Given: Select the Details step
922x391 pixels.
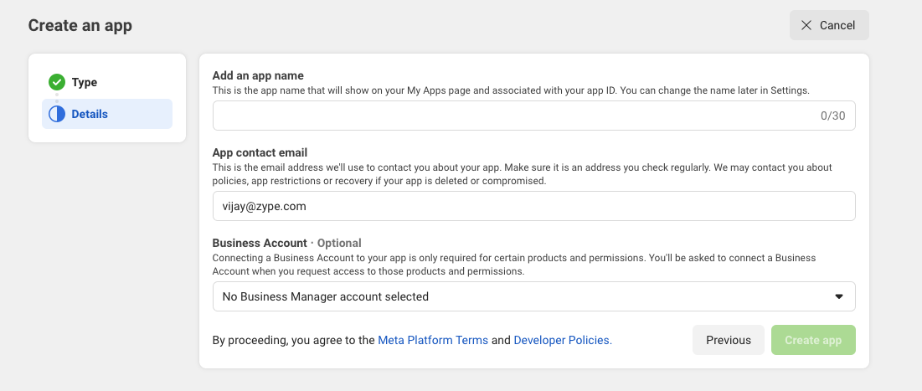Looking at the screenshot, I should 107,114.
